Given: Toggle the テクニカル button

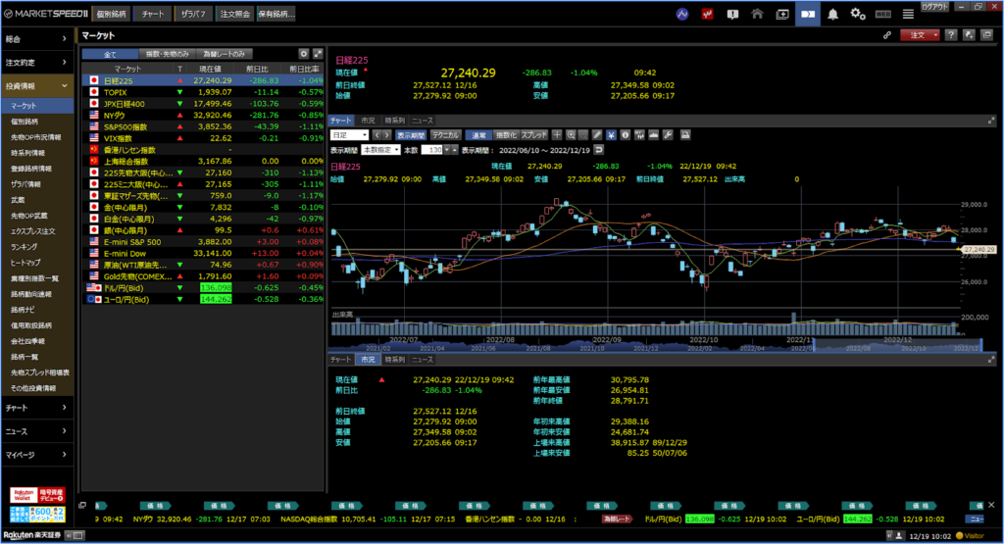Looking at the screenshot, I should click(x=445, y=135).
